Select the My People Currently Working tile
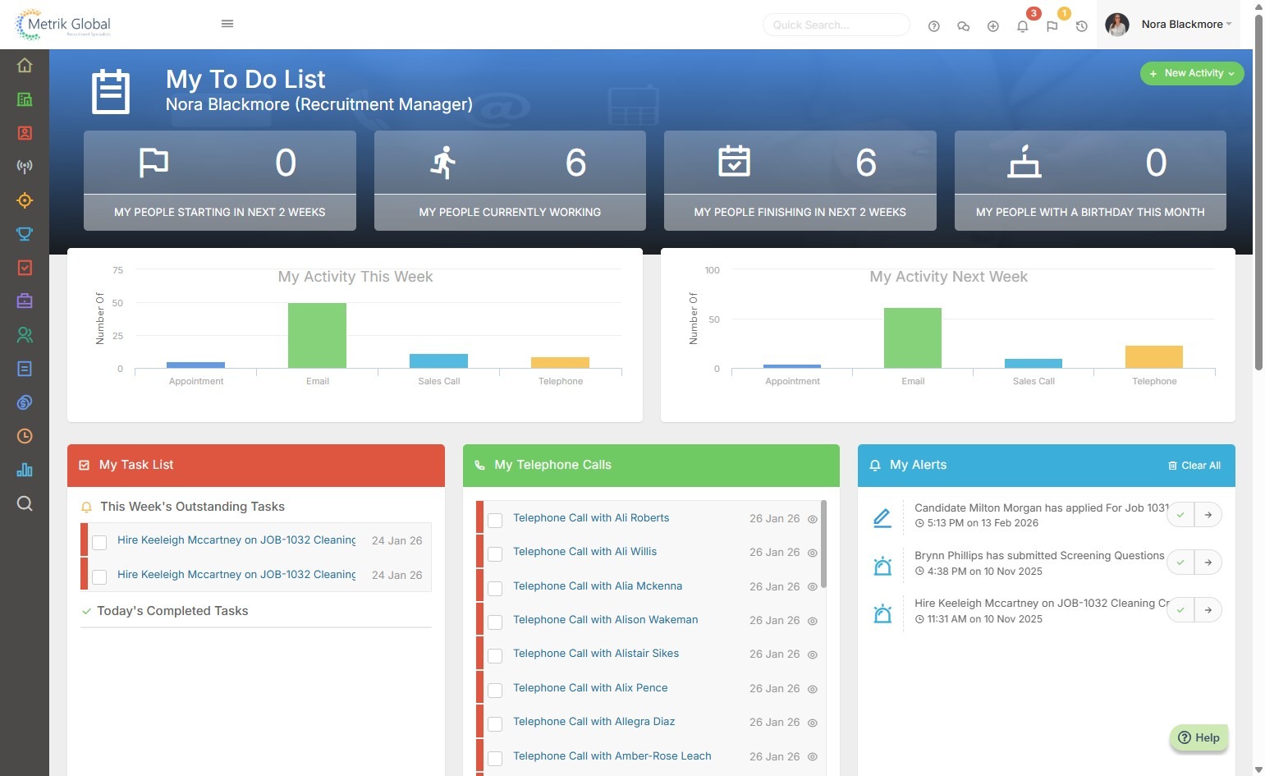 point(510,181)
